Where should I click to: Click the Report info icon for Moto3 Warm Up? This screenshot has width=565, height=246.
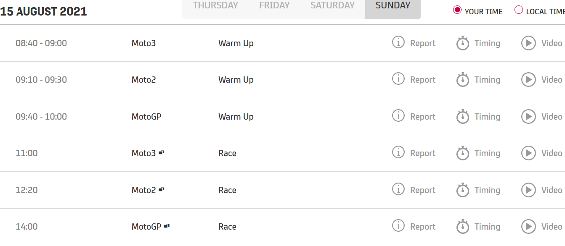click(398, 42)
